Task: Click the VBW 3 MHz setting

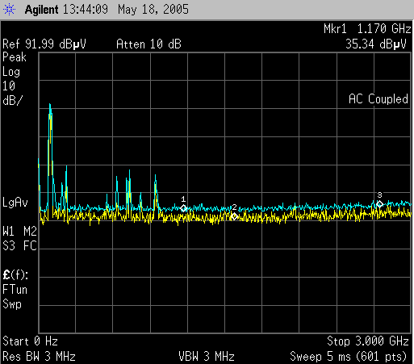Action: [207, 357]
